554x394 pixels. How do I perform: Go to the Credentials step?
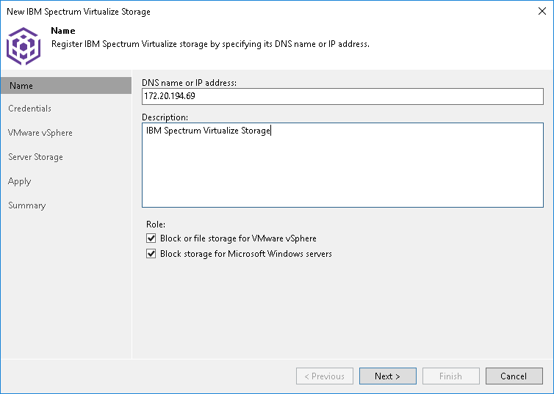29,109
